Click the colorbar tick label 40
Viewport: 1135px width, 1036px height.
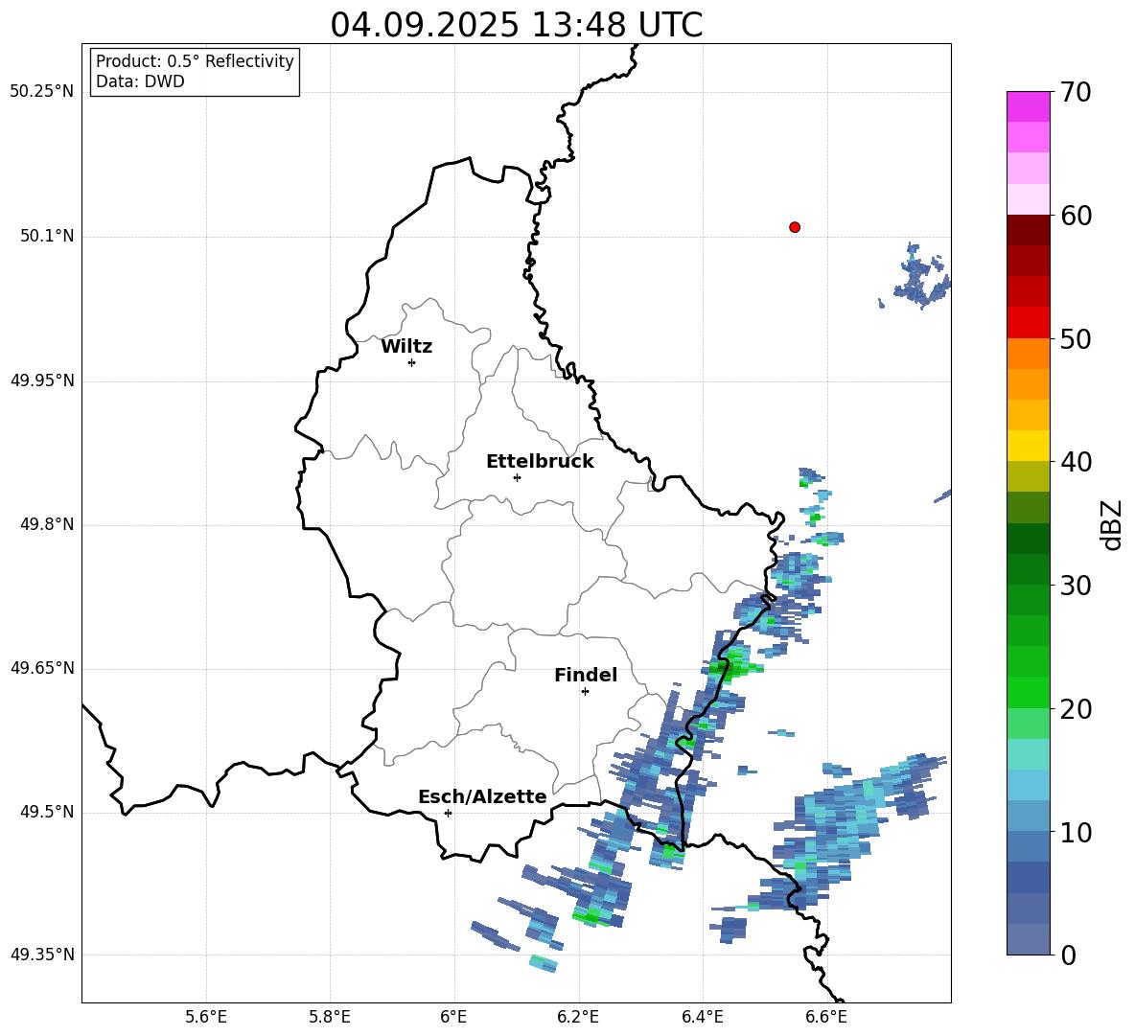point(1076,462)
